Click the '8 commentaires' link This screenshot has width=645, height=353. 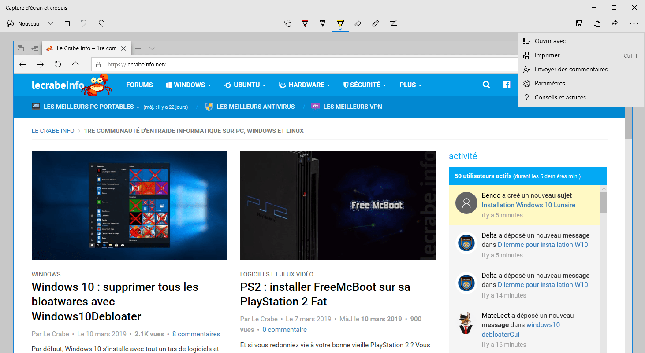[196, 334]
